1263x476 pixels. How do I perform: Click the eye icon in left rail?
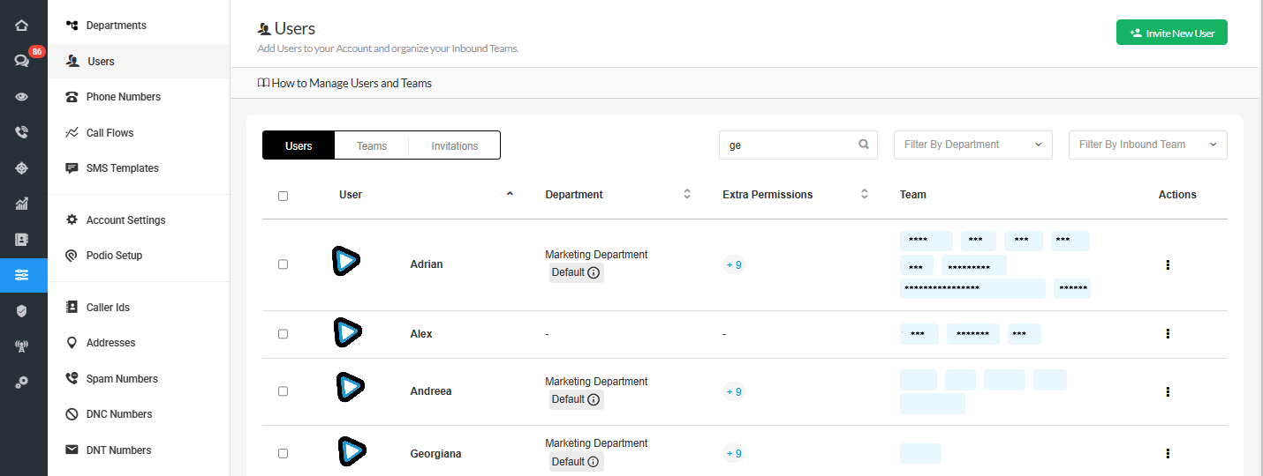22,97
